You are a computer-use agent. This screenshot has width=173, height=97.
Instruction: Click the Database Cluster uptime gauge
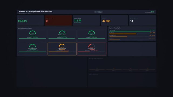point(62,32)
